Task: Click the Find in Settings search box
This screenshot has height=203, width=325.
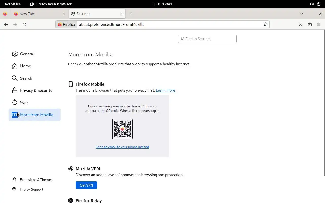Action: point(207,39)
